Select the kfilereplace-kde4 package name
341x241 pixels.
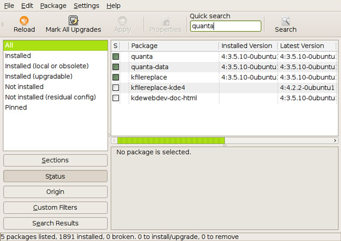pos(158,87)
